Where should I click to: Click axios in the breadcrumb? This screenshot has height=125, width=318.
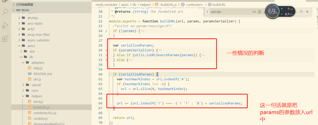click(125, 5)
